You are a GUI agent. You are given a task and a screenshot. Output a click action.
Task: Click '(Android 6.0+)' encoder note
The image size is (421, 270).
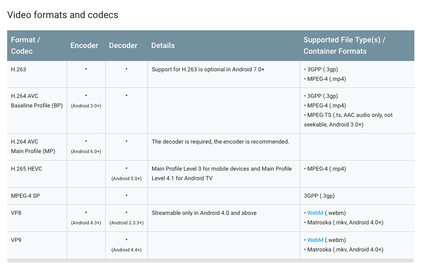click(86, 151)
